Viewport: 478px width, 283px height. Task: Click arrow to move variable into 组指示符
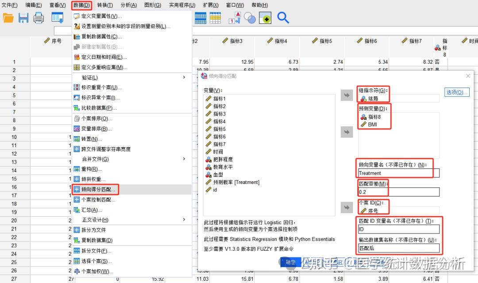(347, 95)
